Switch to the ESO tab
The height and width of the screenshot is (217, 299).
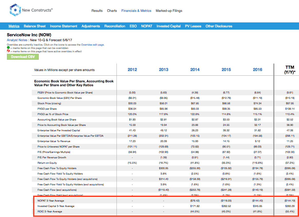(x=133, y=26)
